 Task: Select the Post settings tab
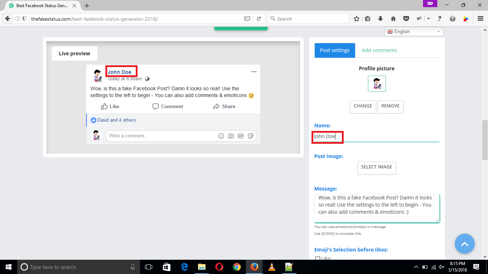point(334,50)
